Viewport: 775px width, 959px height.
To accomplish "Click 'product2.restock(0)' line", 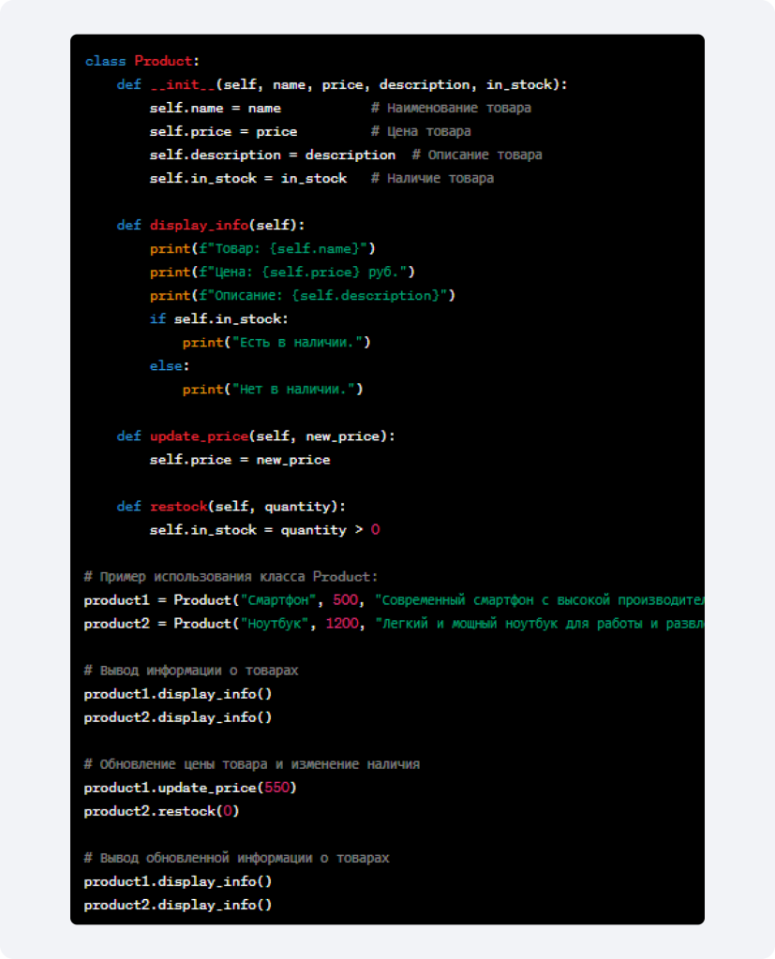I will click(161, 812).
